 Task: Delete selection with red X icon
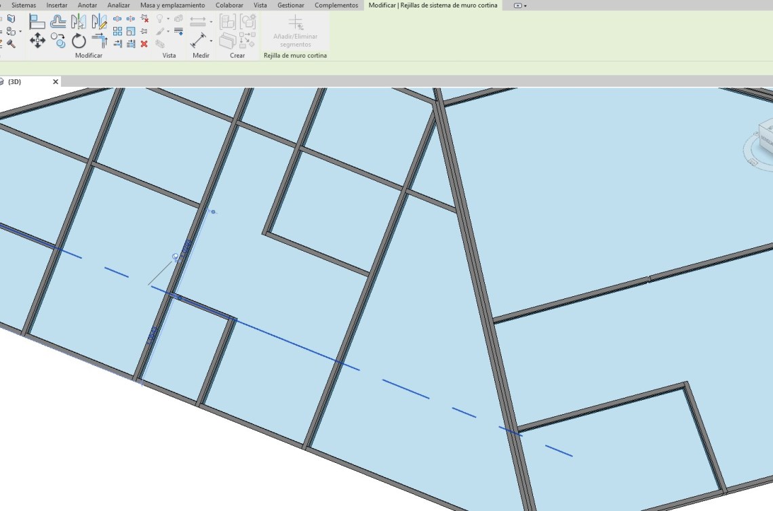click(x=144, y=44)
